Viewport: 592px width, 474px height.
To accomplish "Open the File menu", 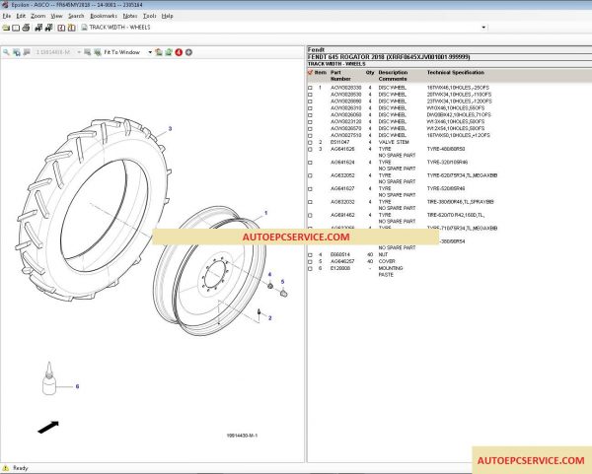I will 7,16.
